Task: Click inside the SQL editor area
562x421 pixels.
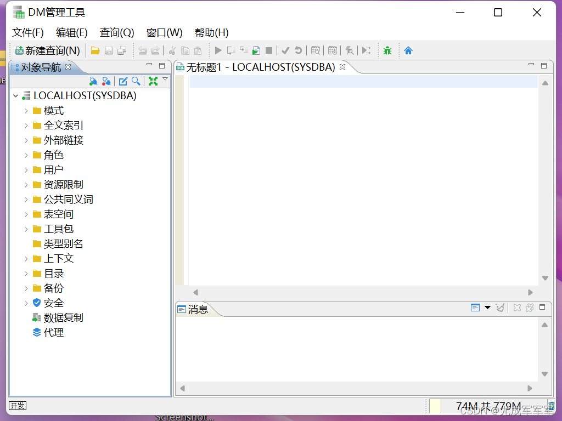Action: pos(363,180)
